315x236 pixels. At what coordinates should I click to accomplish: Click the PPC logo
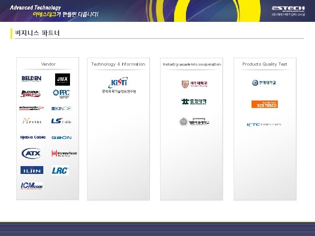(61, 94)
